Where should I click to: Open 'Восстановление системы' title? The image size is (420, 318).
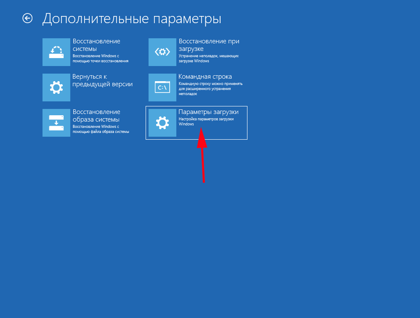tap(96, 45)
